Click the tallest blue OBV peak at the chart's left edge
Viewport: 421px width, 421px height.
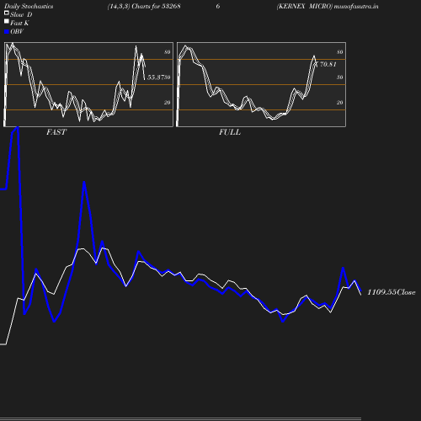(x=18, y=128)
